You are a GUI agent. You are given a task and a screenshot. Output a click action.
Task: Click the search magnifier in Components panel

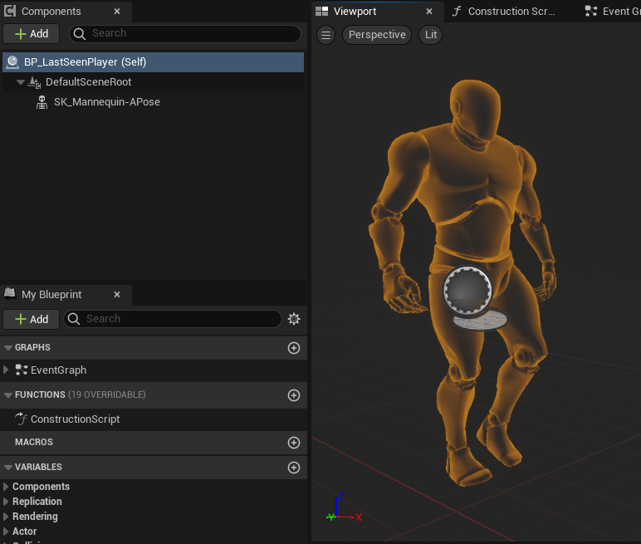tap(80, 34)
